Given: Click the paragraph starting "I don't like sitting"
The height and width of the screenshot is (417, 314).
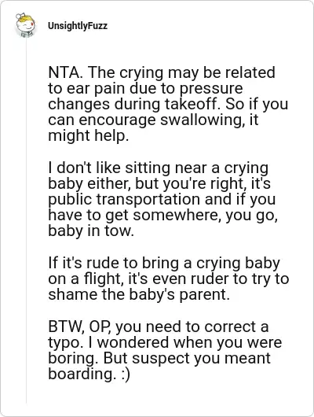Looking at the screenshot, I should 162,199.
